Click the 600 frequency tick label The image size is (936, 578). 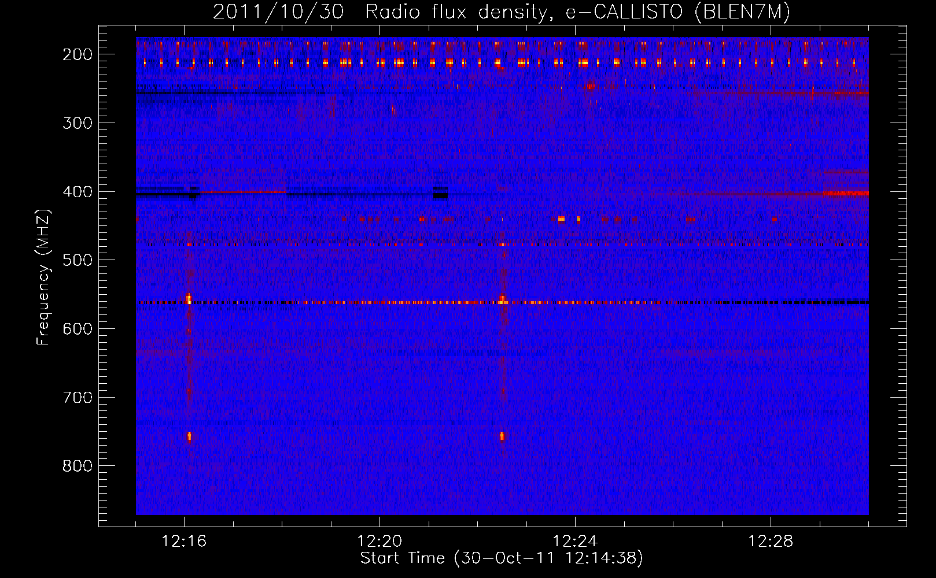click(x=78, y=329)
